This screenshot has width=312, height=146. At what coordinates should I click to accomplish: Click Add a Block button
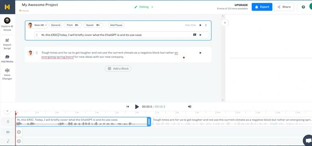118,69
